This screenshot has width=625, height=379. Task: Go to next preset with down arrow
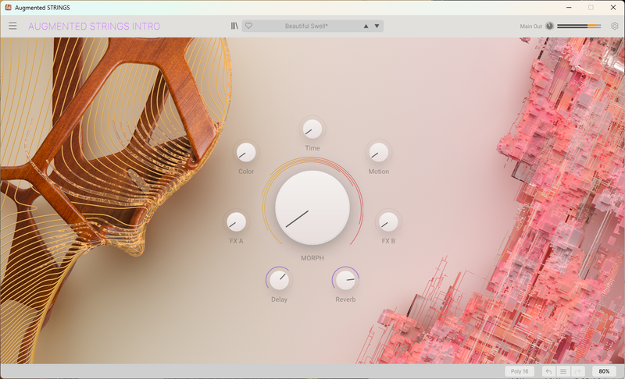tap(377, 27)
